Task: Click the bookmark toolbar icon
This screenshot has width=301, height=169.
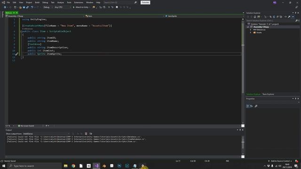Action: 117,8
